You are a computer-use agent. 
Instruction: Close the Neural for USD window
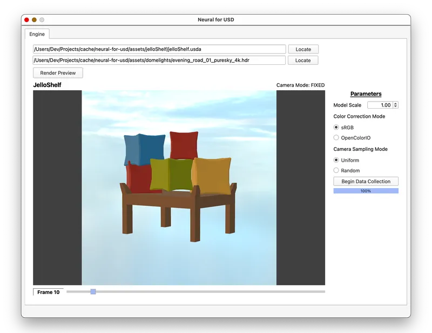(x=26, y=20)
